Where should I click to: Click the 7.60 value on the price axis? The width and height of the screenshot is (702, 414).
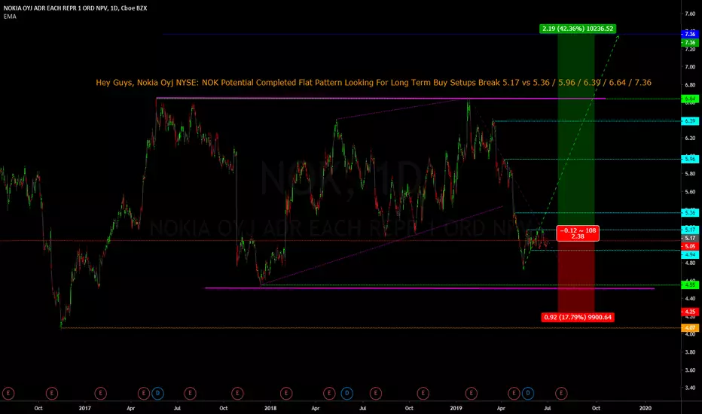point(690,14)
